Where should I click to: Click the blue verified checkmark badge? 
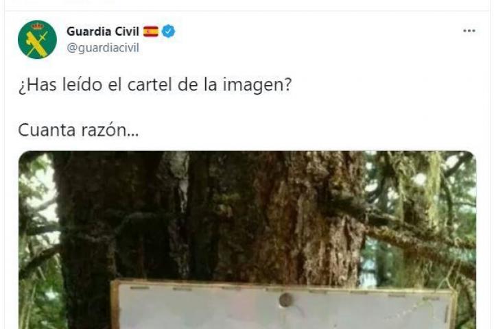169,31
